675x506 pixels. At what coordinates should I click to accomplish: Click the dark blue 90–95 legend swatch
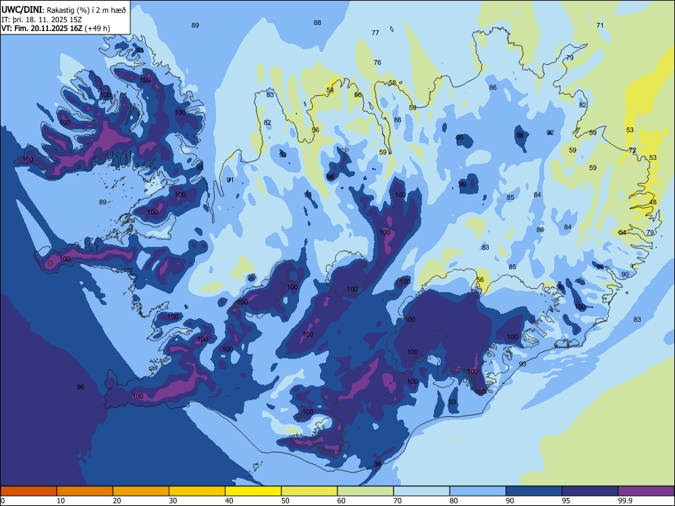534,491
